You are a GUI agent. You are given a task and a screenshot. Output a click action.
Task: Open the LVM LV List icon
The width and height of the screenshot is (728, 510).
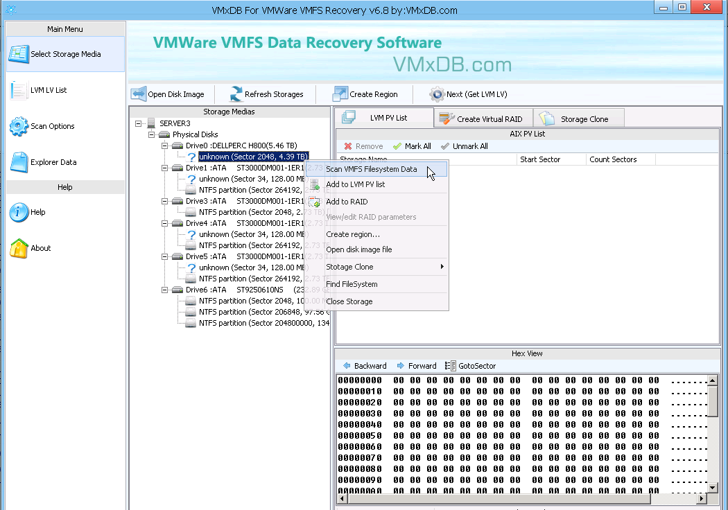coord(19,90)
